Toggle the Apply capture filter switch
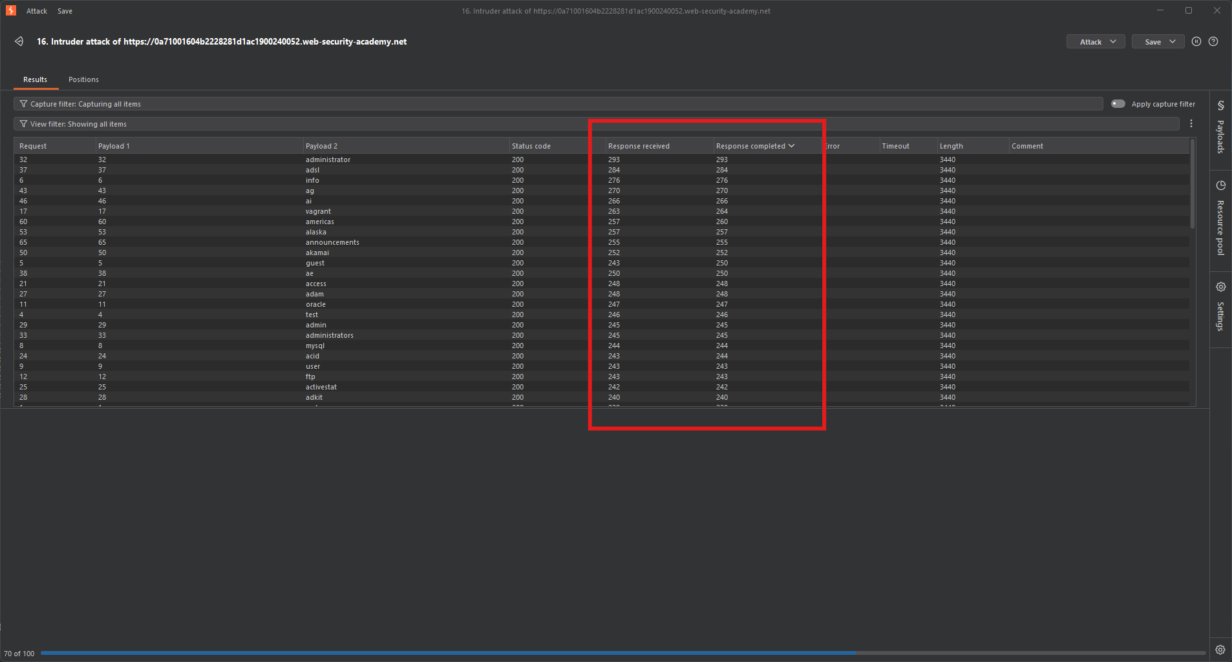This screenshot has width=1232, height=662. click(x=1118, y=104)
